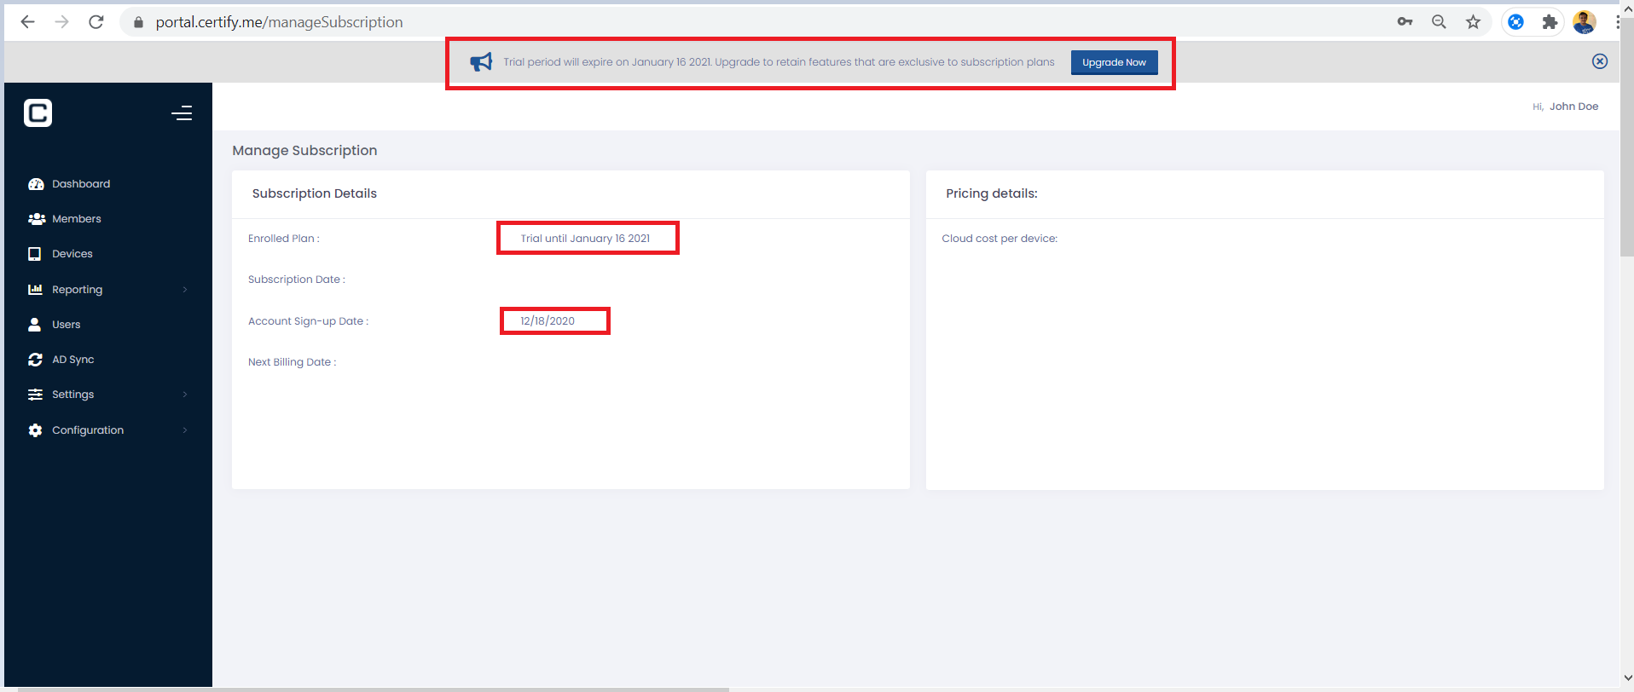Click the Settings sliders icon
This screenshot has width=1634, height=692.
pyautogui.click(x=35, y=395)
